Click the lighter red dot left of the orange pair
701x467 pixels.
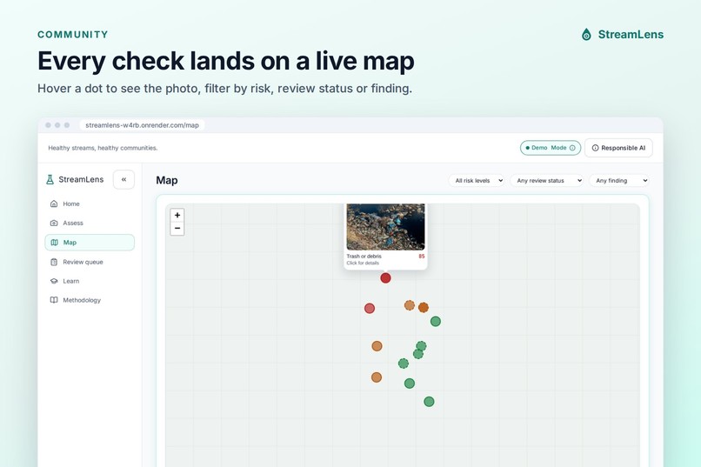pyautogui.click(x=370, y=308)
